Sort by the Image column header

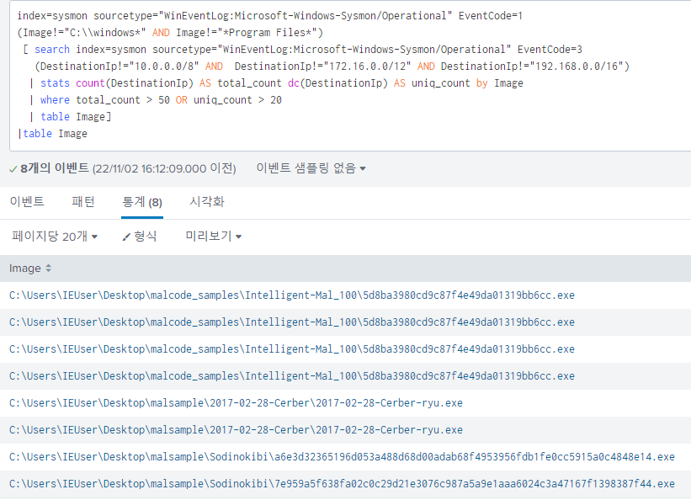point(25,269)
